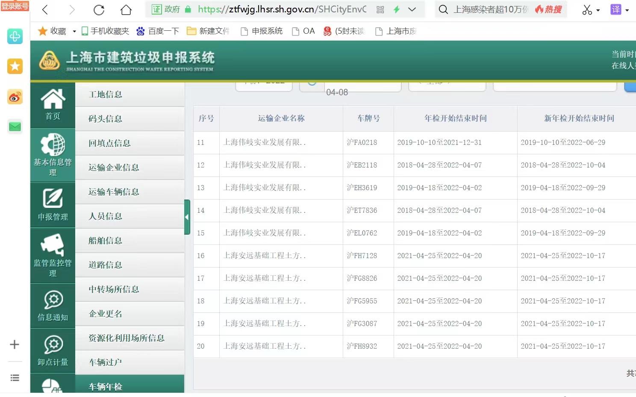Select 船舶信息 submenu item

pyautogui.click(x=130, y=241)
